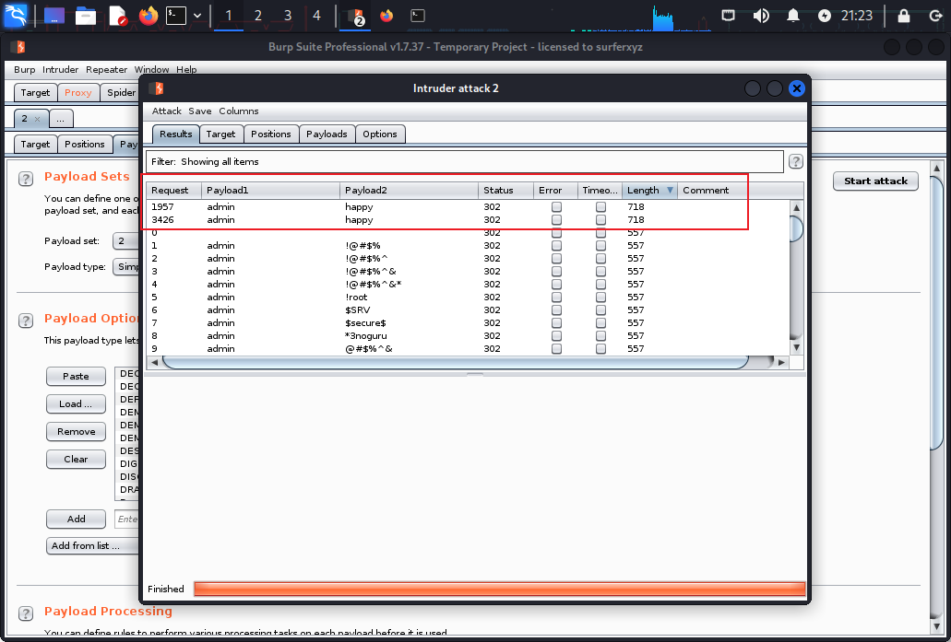The image size is (951, 642).
Task: Open the terminal emulator launcher
Action: 176,16
